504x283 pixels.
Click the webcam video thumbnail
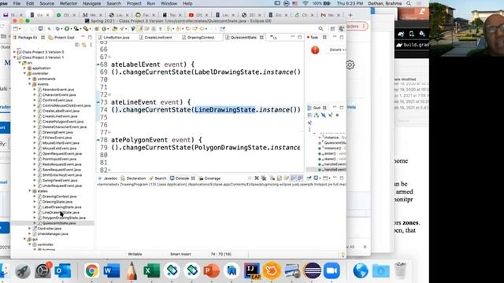(x=466, y=28)
